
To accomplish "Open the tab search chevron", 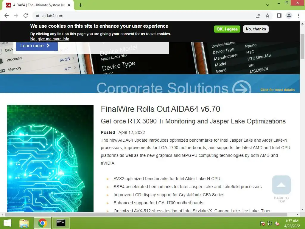I will click(x=268, y=5).
